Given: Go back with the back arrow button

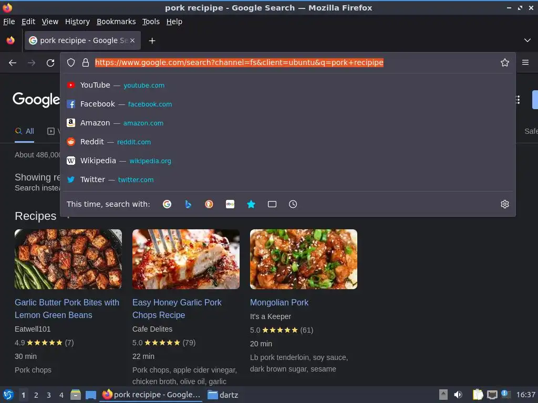Looking at the screenshot, I should pos(13,63).
